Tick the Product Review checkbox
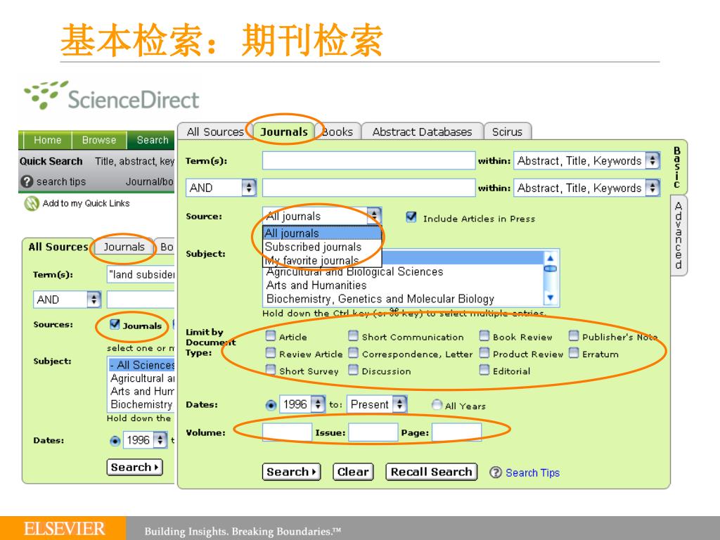Image resolution: width=720 pixels, height=540 pixels. coord(484,353)
